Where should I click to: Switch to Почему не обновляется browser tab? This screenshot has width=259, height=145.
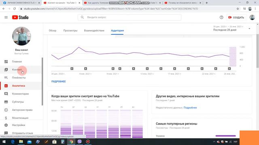[x=183, y=3]
